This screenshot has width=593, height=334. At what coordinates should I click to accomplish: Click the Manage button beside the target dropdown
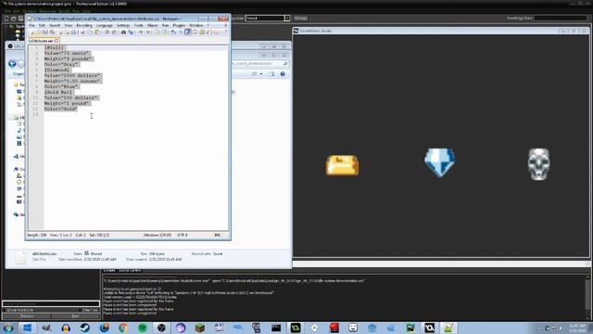[x=300, y=19]
